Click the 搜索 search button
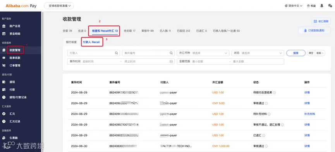Viewport: 335px width, 152px height. [295, 53]
